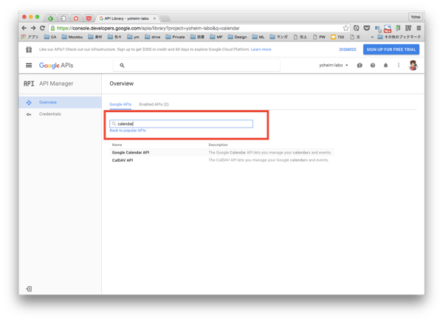This screenshot has width=443, height=321.
Task: Focus the API search field containing calendar
Action: point(181,124)
